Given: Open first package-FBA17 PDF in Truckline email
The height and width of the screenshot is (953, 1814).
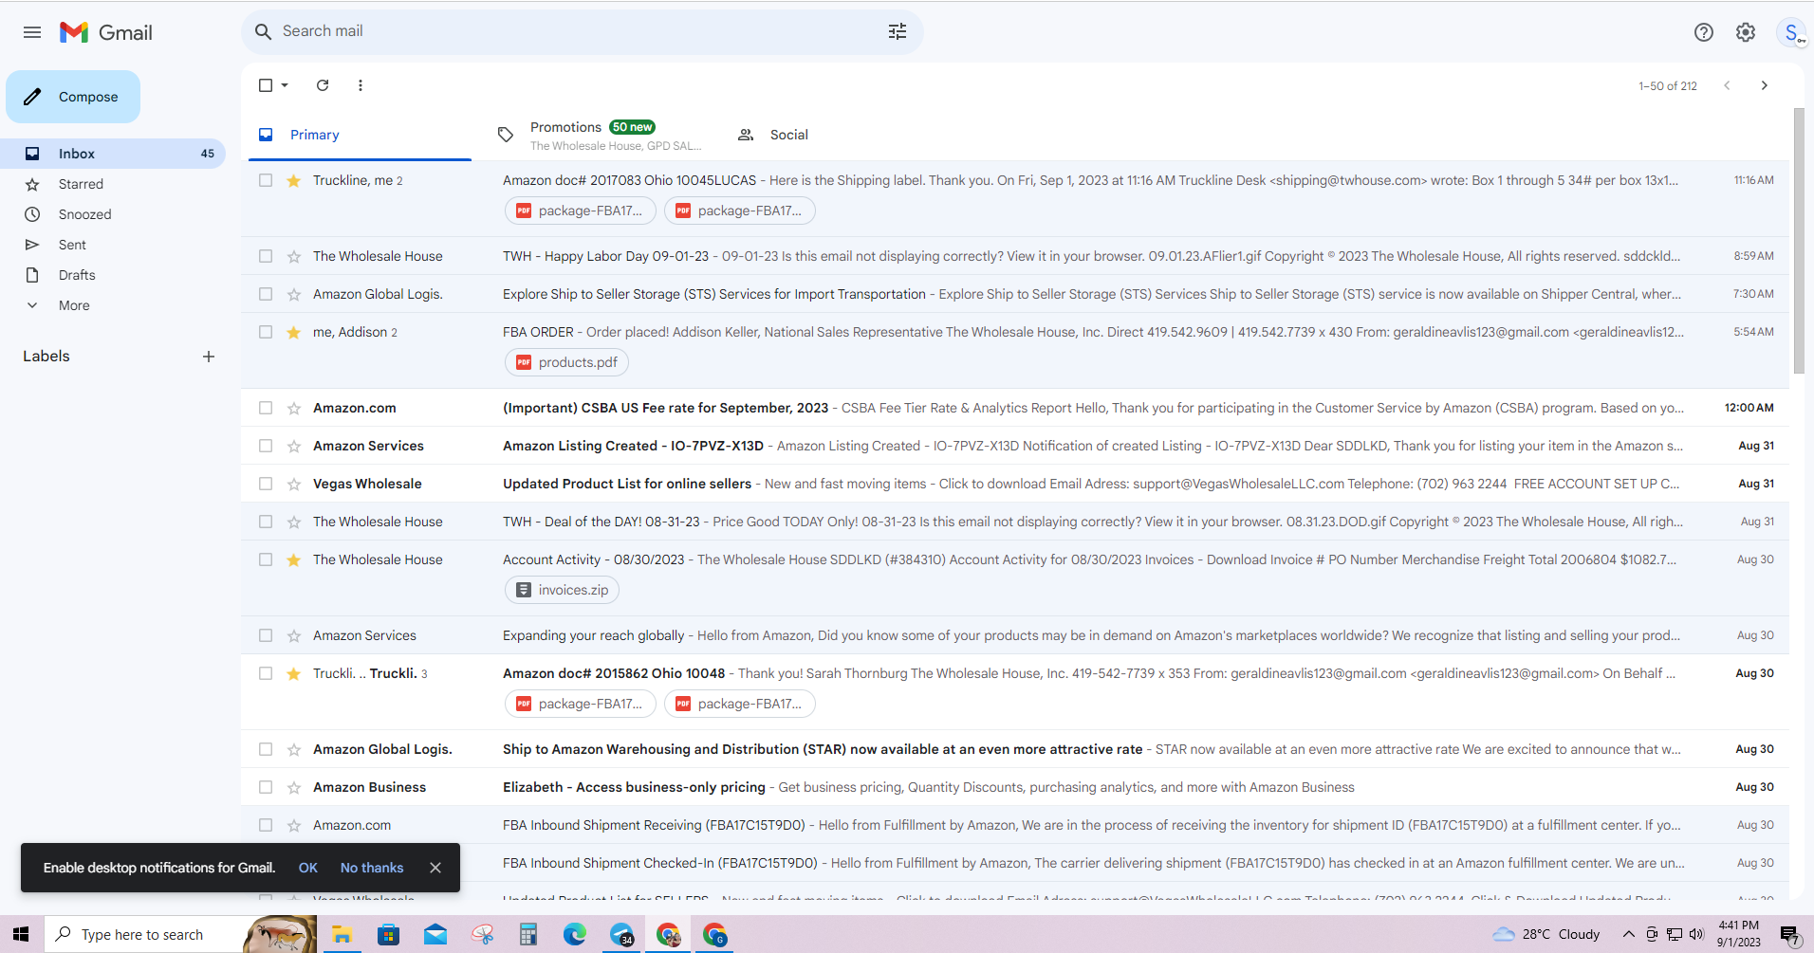Looking at the screenshot, I should 580,211.
